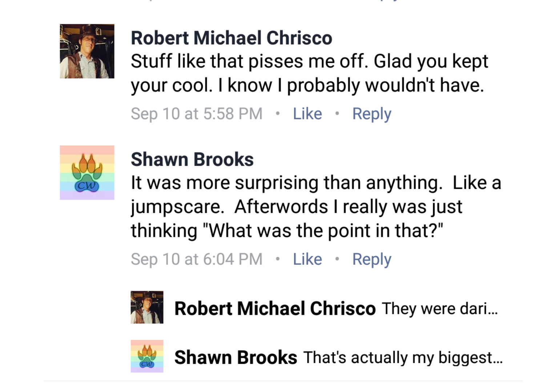Open the Sep 10 at 6:04 PM timestamp
Screen dimensions: 535x392
point(197,260)
